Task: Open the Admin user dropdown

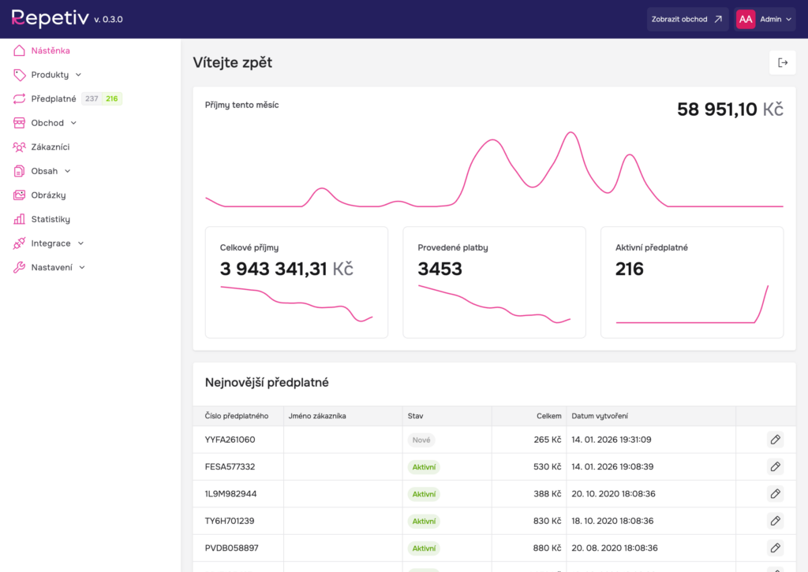Action: (765, 19)
